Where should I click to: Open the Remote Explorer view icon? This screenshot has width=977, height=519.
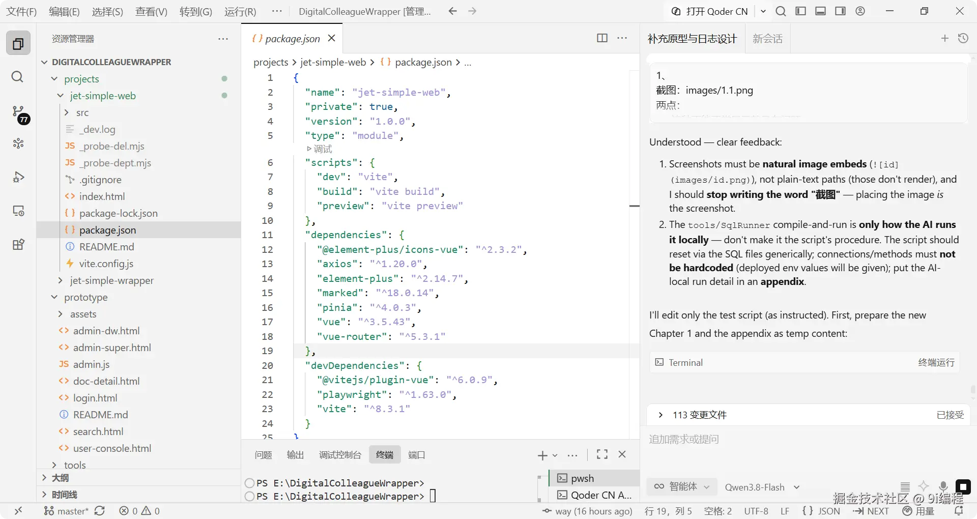click(x=18, y=211)
